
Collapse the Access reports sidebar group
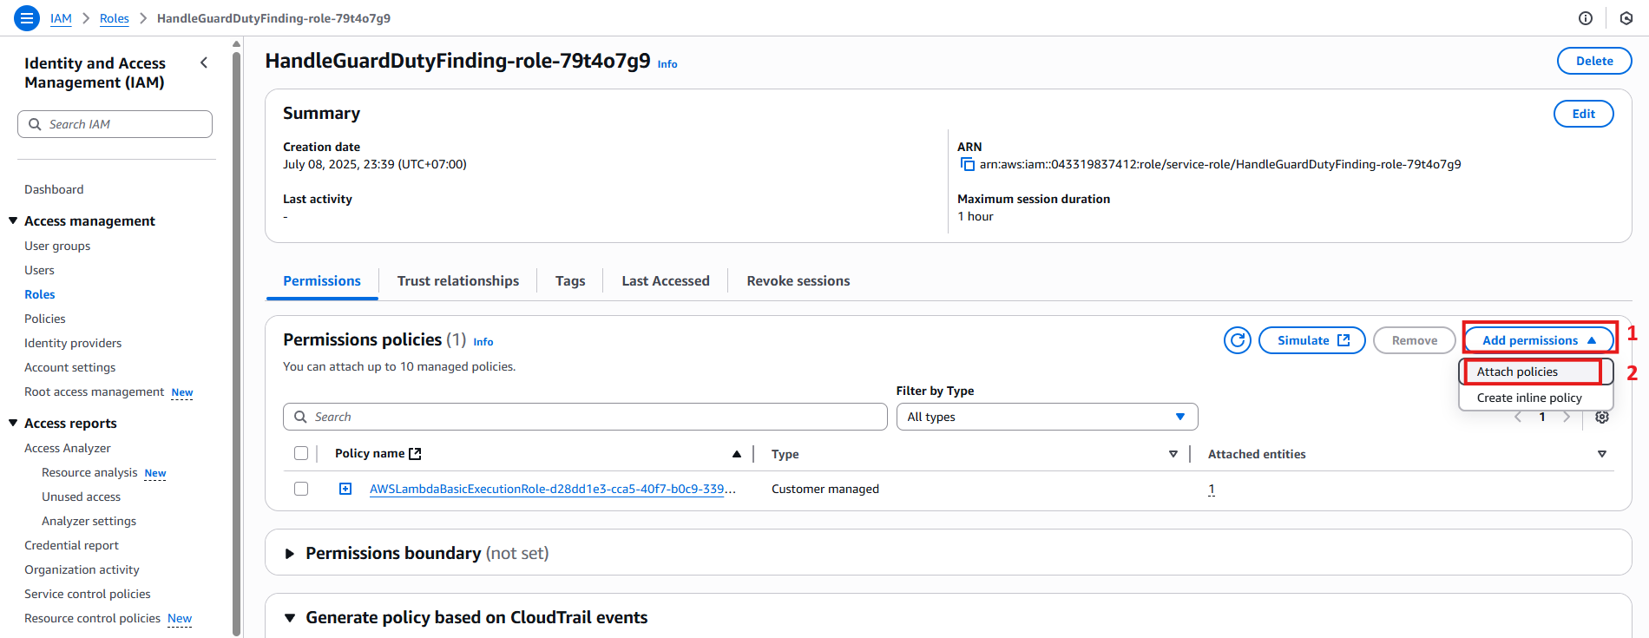(13, 423)
